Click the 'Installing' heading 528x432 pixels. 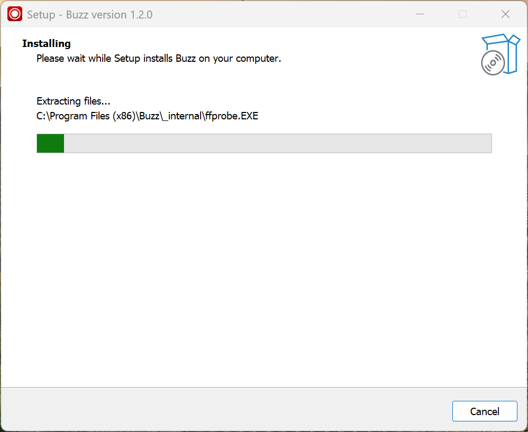coord(47,44)
